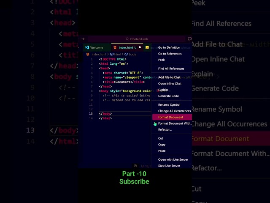Click the html symbol icon in breadcrumb

tap(112, 54)
